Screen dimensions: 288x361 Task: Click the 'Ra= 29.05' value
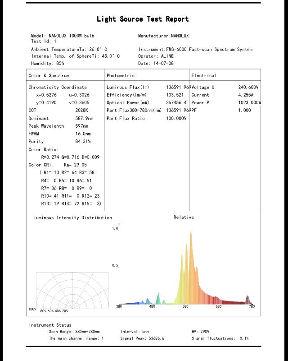pos(75,165)
